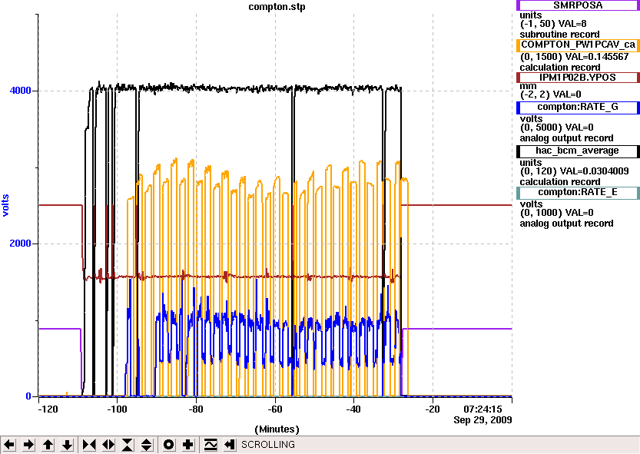Click the 'analog output record' text under compton:RATE_E

566,224
